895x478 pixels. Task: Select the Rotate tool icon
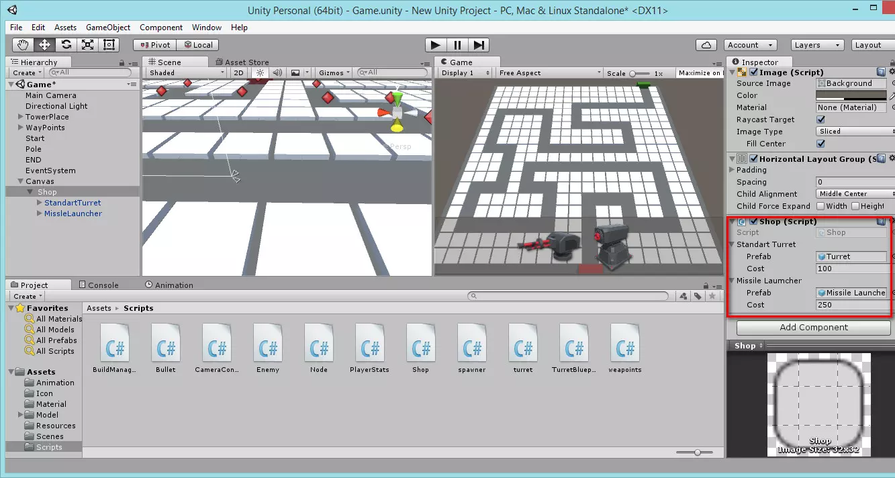tap(66, 45)
